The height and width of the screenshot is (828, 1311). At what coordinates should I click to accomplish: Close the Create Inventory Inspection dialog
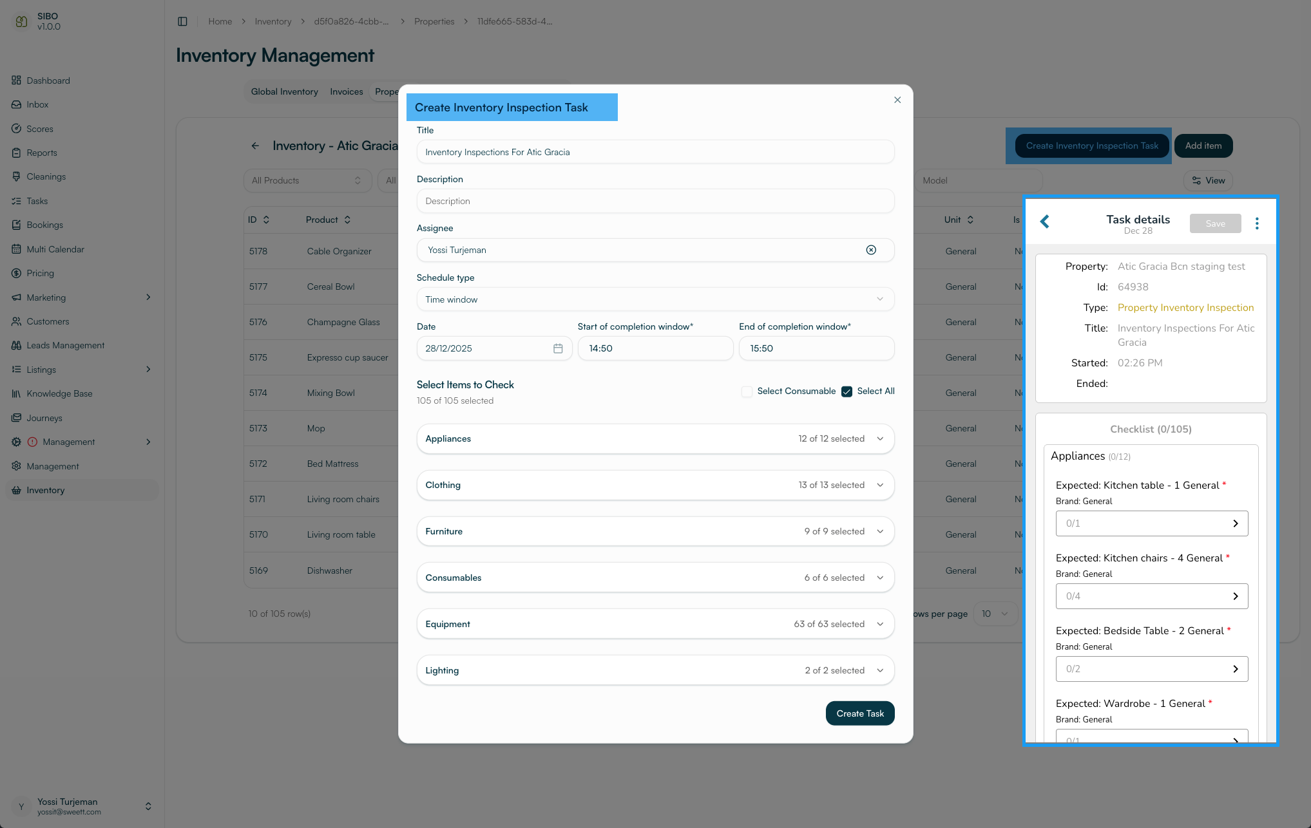897,100
